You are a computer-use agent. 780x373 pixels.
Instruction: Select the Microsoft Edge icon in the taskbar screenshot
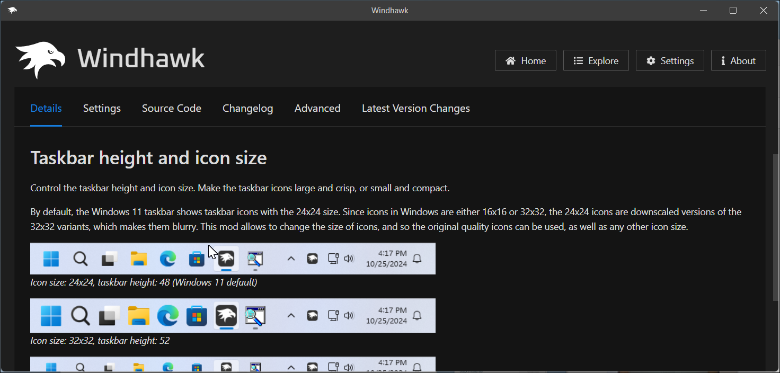pos(167,259)
